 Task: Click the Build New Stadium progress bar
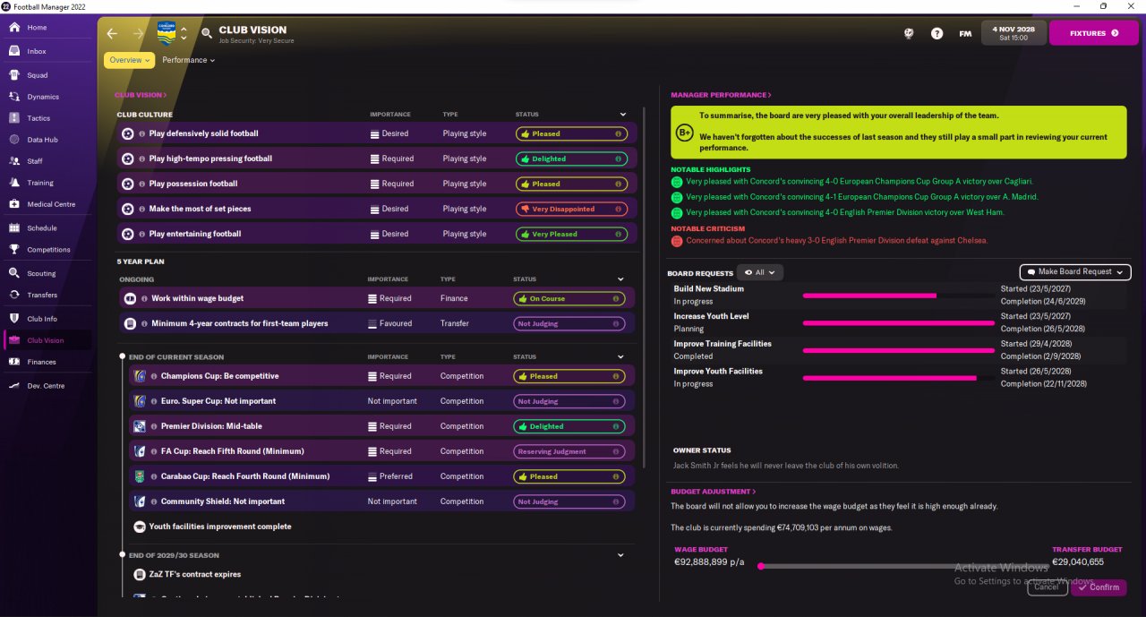point(898,296)
